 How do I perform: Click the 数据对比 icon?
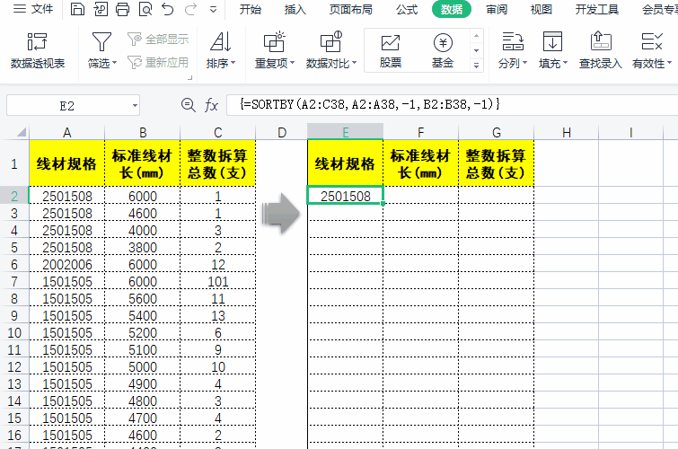tap(331, 42)
